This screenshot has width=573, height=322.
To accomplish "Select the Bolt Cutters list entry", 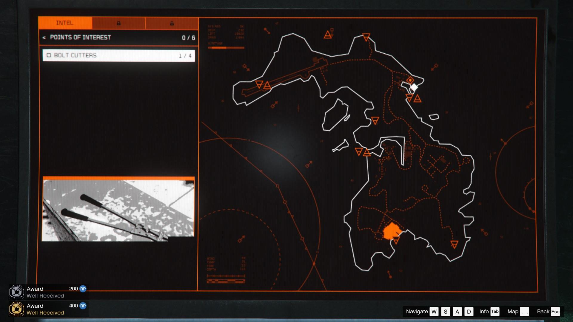I will click(118, 55).
